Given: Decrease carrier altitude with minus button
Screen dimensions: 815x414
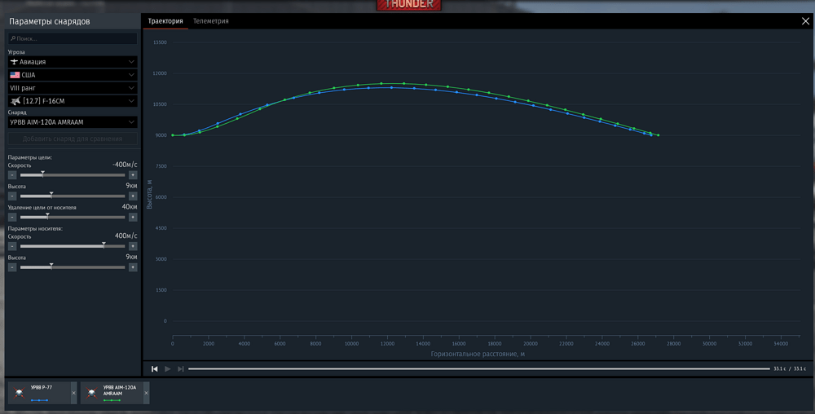Looking at the screenshot, I should [x=12, y=267].
